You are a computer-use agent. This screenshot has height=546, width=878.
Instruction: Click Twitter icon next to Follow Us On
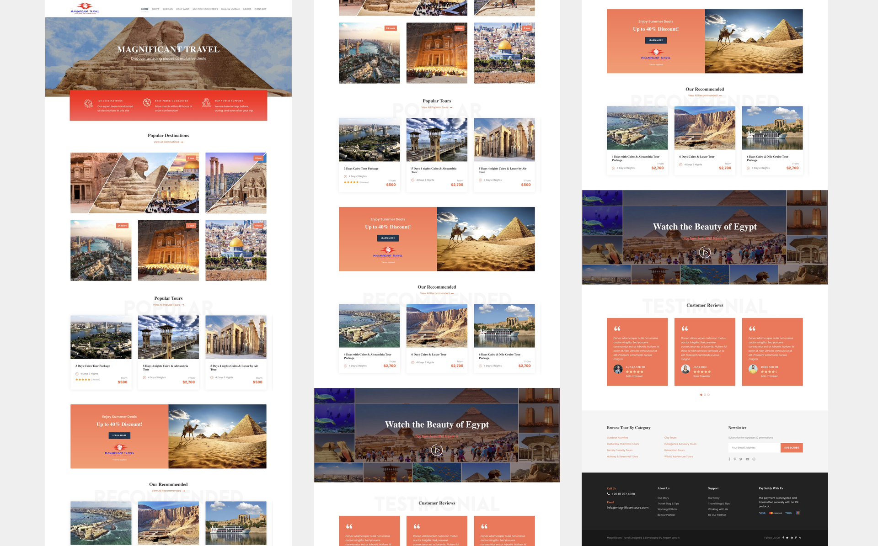[x=787, y=538]
